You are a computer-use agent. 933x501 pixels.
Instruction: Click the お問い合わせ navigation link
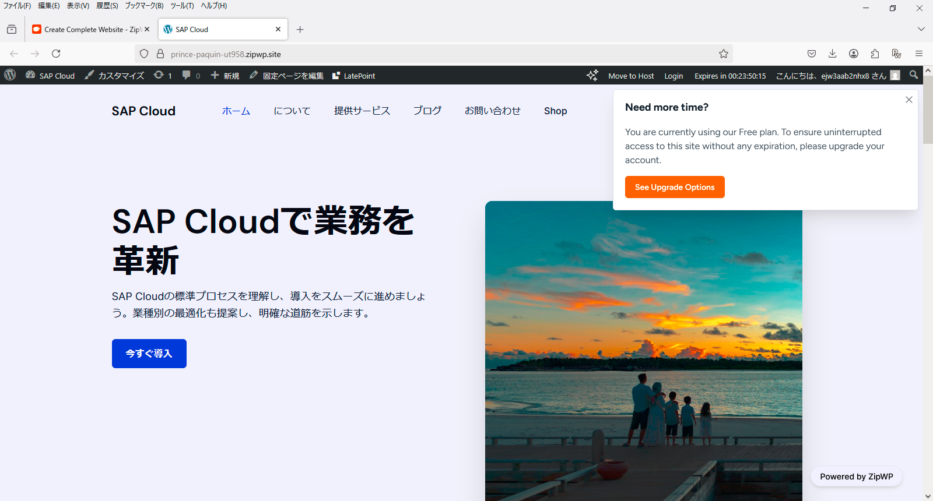tap(493, 111)
